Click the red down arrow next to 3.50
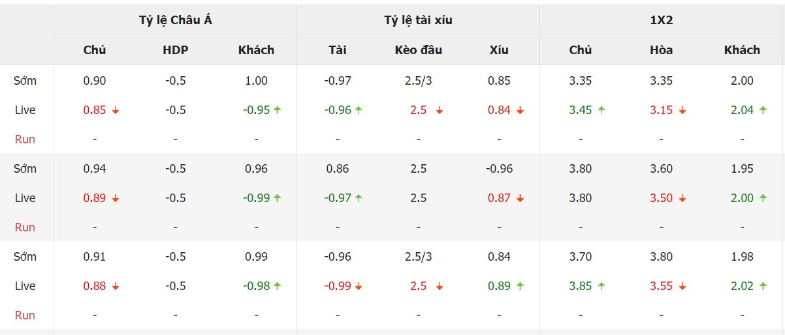The image size is (785, 335). (682, 199)
